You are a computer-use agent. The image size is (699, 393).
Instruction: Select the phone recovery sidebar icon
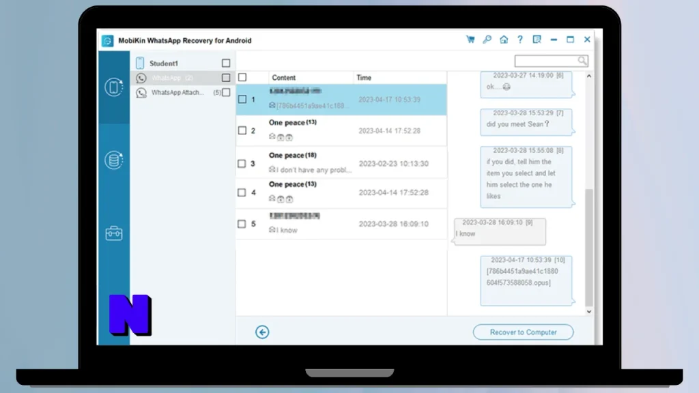pos(114,87)
